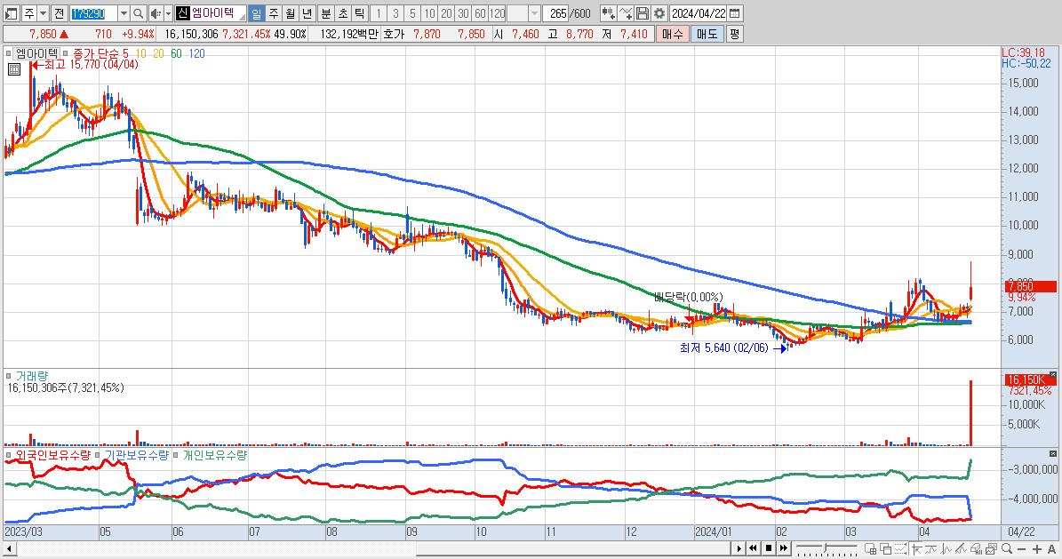Click the minus zoom out icon

coord(1022,549)
